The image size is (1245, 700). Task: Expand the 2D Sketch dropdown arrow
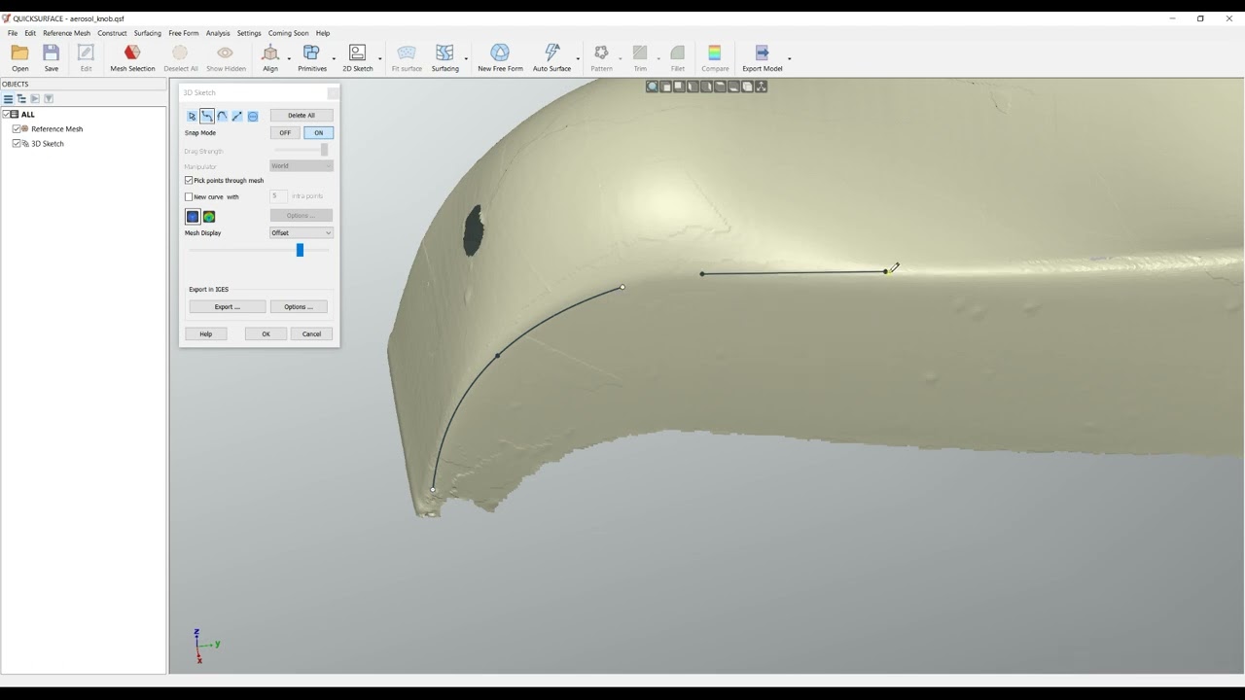(x=379, y=58)
